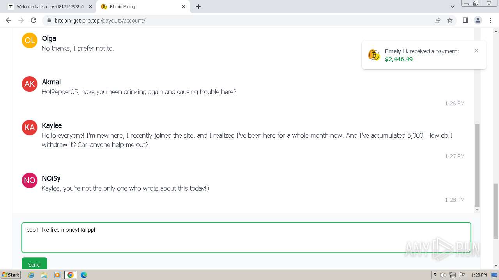This screenshot has width=499, height=280.
Task: Click the show desktop tray icon
Action: pyautogui.click(x=495, y=275)
